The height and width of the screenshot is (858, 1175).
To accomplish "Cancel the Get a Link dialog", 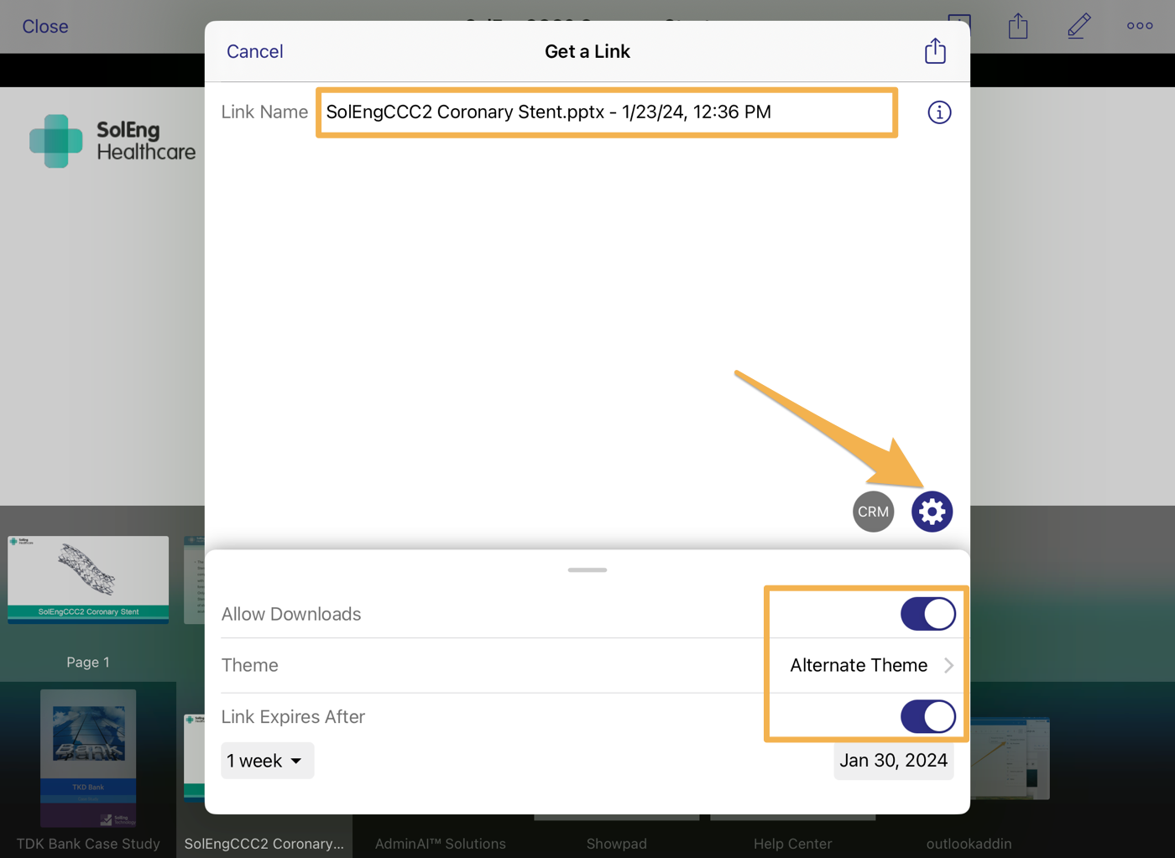I will 254,51.
